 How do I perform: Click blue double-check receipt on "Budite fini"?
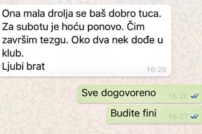195,117
